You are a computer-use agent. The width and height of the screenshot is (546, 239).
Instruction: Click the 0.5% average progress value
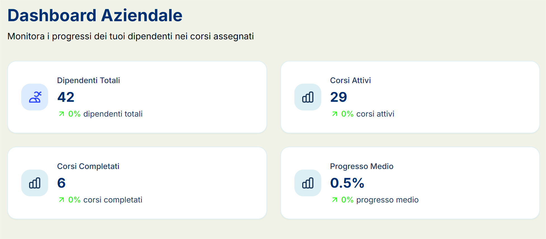347,183
